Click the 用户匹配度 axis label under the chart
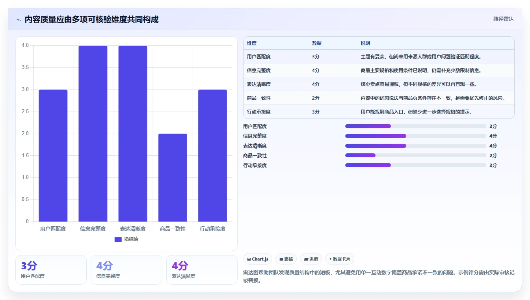This screenshot has width=530, height=300. [x=53, y=229]
